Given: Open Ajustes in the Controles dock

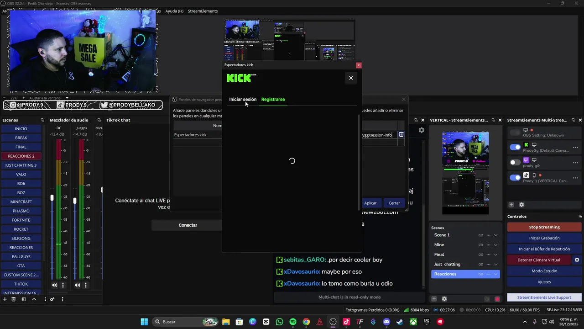Looking at the screenshot, I should pos(544,282).
